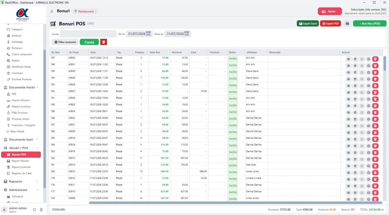Create a new receipt with Bon Nou (POS)

370,24
